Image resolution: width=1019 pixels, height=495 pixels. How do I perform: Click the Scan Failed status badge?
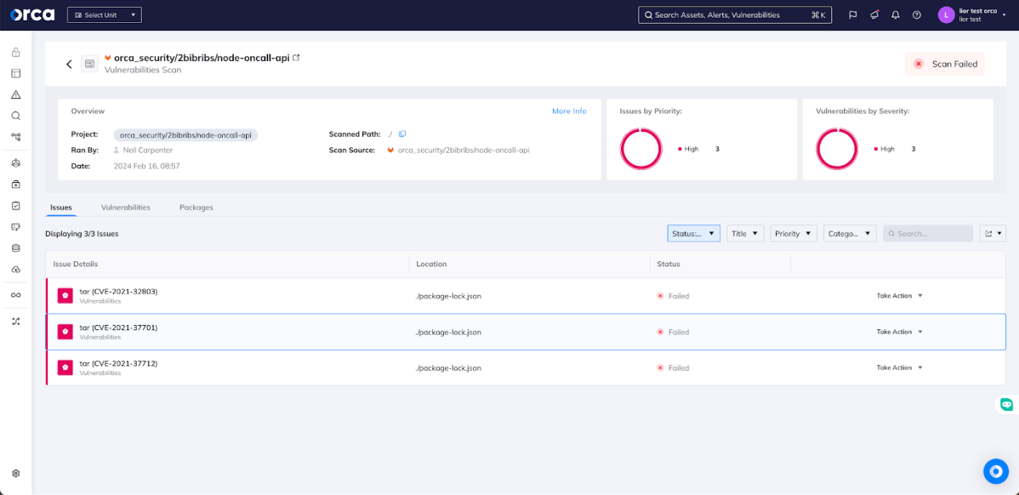(x=945, y=64)
